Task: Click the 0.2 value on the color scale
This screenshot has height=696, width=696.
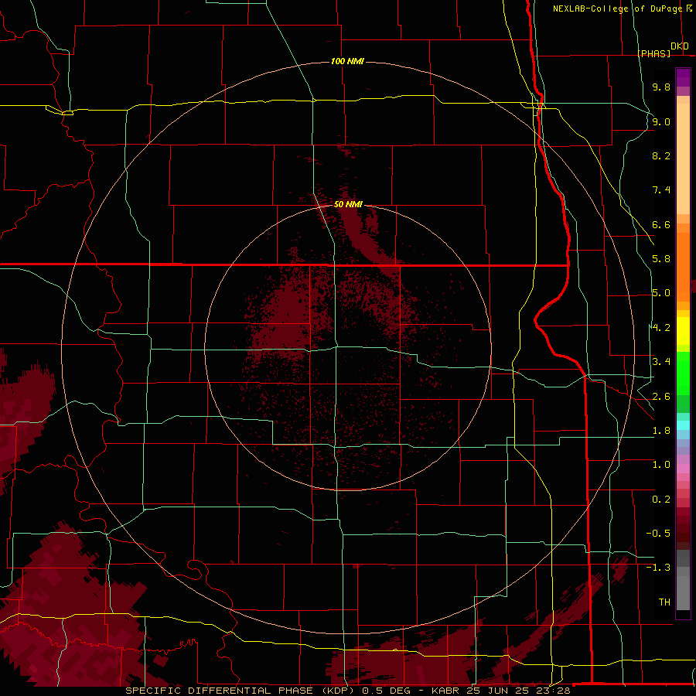Action: point(661,500)
